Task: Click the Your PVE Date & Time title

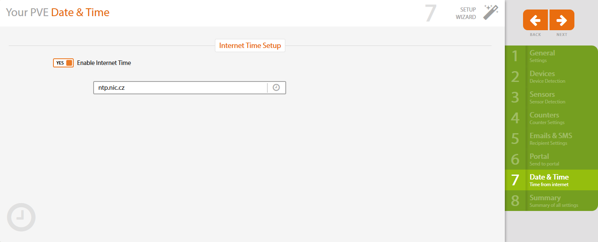Action: tap(58, 12)
